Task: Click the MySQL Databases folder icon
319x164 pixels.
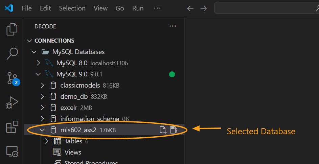Action: (x=45, y=52)
